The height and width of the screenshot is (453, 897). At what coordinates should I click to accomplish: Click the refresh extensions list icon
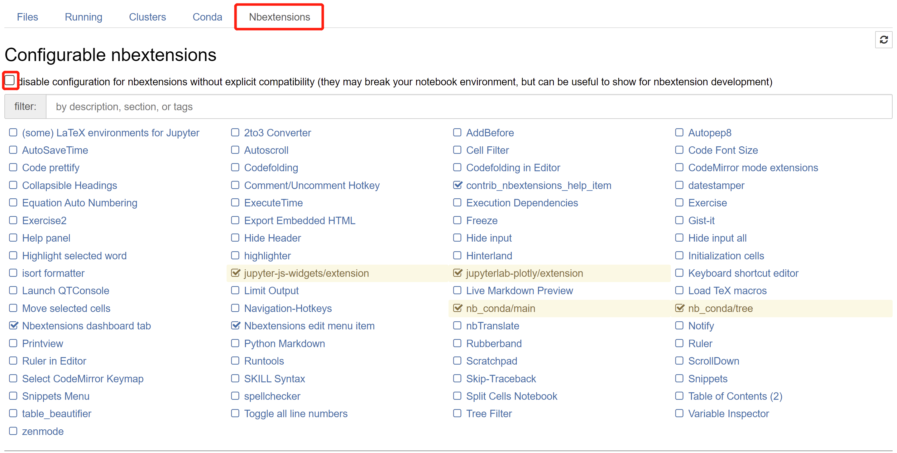coord(883,40)
